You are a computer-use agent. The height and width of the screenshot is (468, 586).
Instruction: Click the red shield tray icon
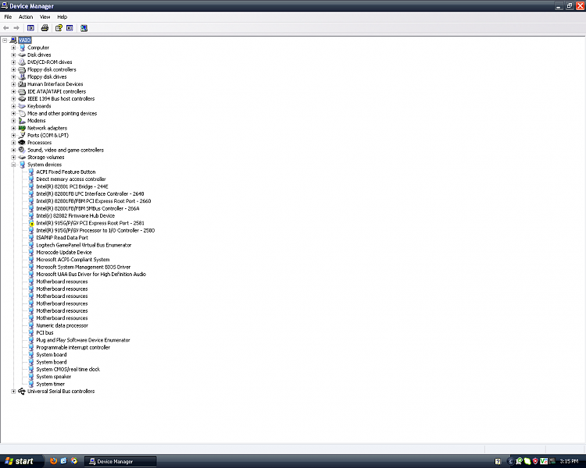(535, 461)
